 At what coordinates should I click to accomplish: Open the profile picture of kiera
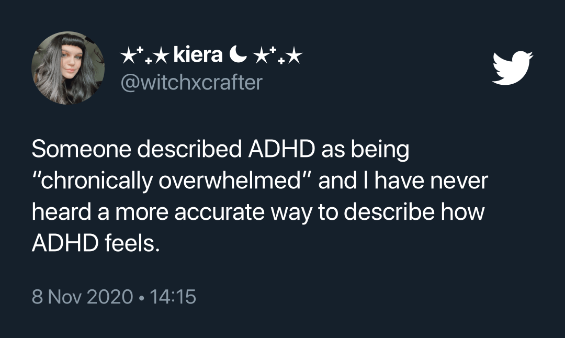[67, 68]
